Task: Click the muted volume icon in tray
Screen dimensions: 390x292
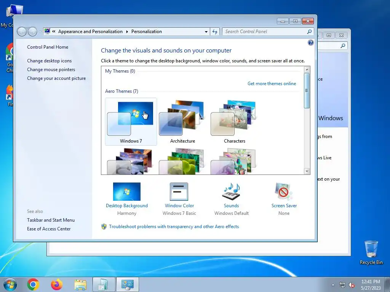Action: point(352,285)
